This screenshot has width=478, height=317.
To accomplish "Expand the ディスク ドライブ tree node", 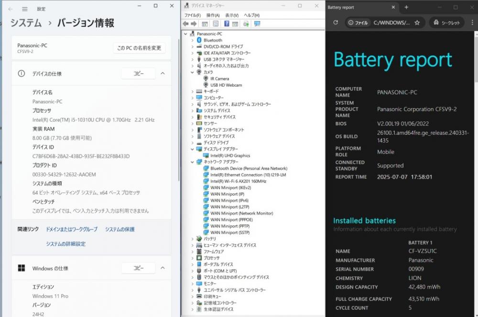I will point(192,142).
